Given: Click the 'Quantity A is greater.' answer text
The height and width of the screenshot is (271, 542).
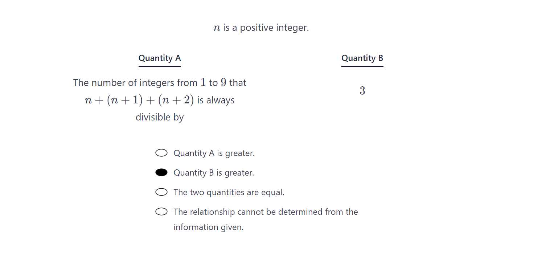Looking at the screenshot, I should 214,153.
